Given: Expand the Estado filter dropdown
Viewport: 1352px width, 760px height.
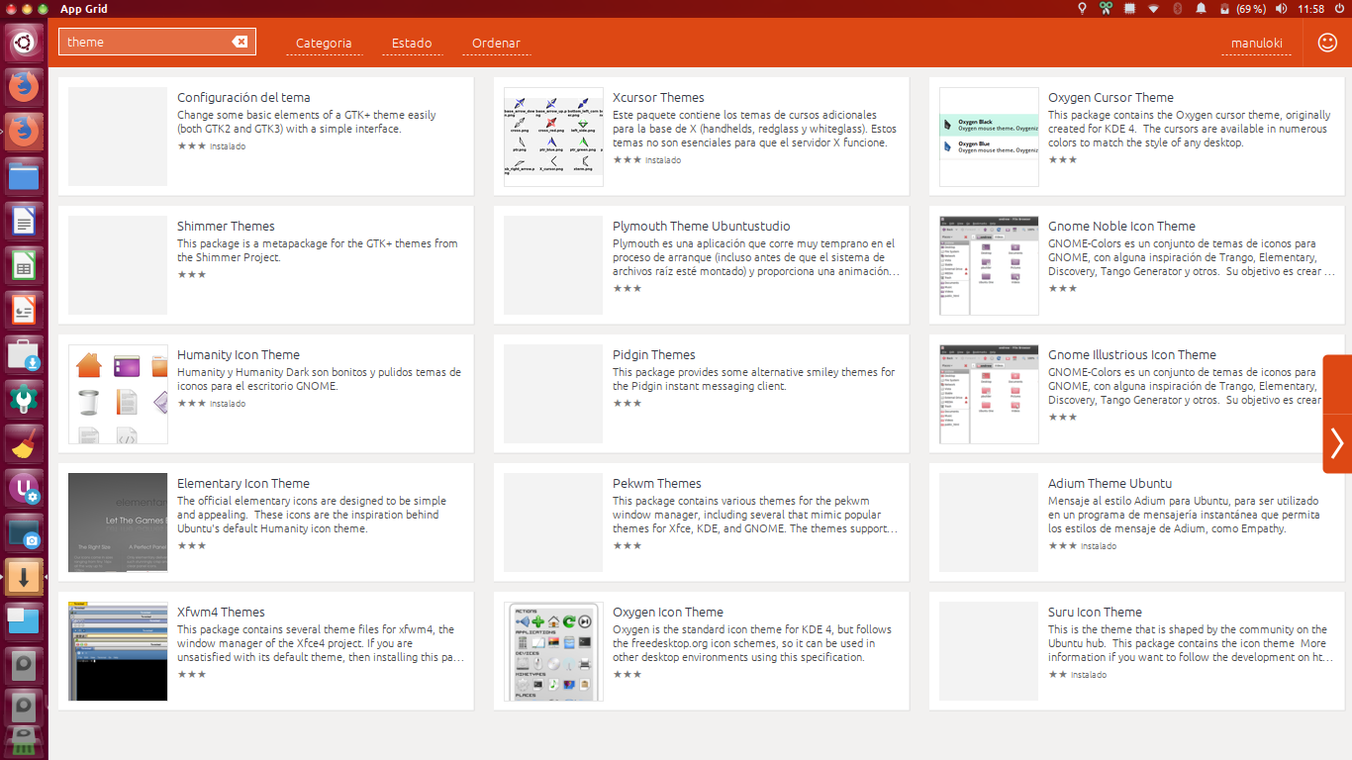Looking at the screenshot, I should pyautogui.click(x=412, y=43).
